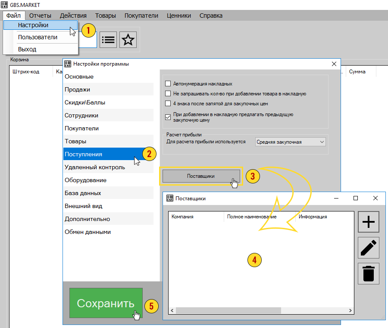Open the Покупатели menu in menu bar
Viewport: 388px width, 328px height.
(141, 16)
